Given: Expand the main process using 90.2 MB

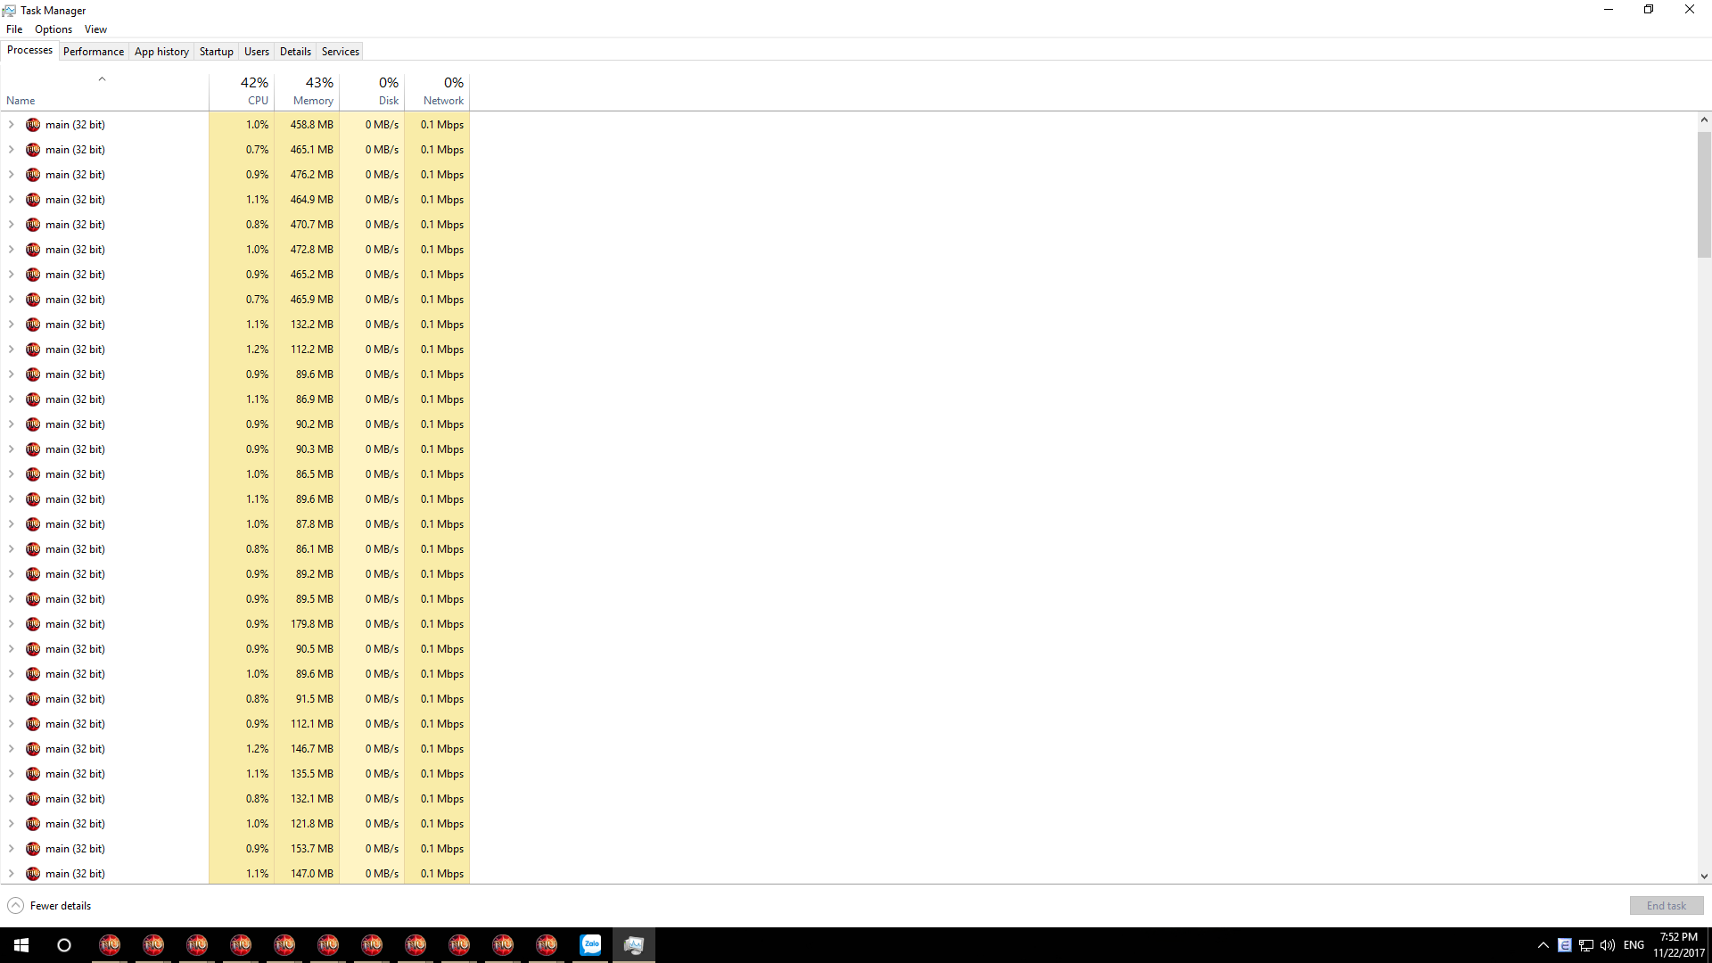Looking at the screenshot, I should (x=12, y=424).
